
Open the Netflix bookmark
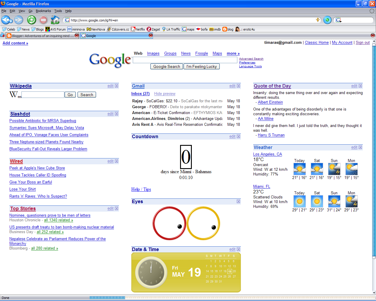tap(138, 29)
